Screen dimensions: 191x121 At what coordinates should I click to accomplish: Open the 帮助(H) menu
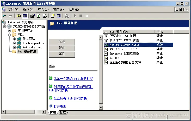pyautogui.click(x=73, y=9)
